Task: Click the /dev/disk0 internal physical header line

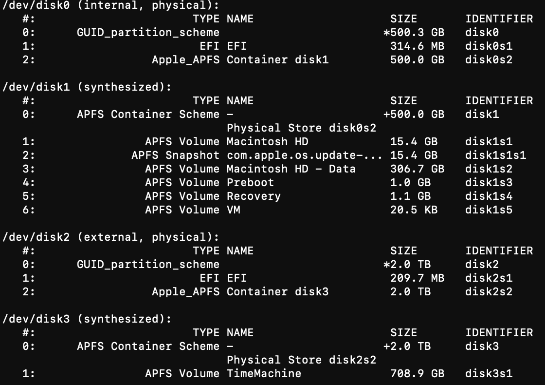Action: (x=111, y=5)
